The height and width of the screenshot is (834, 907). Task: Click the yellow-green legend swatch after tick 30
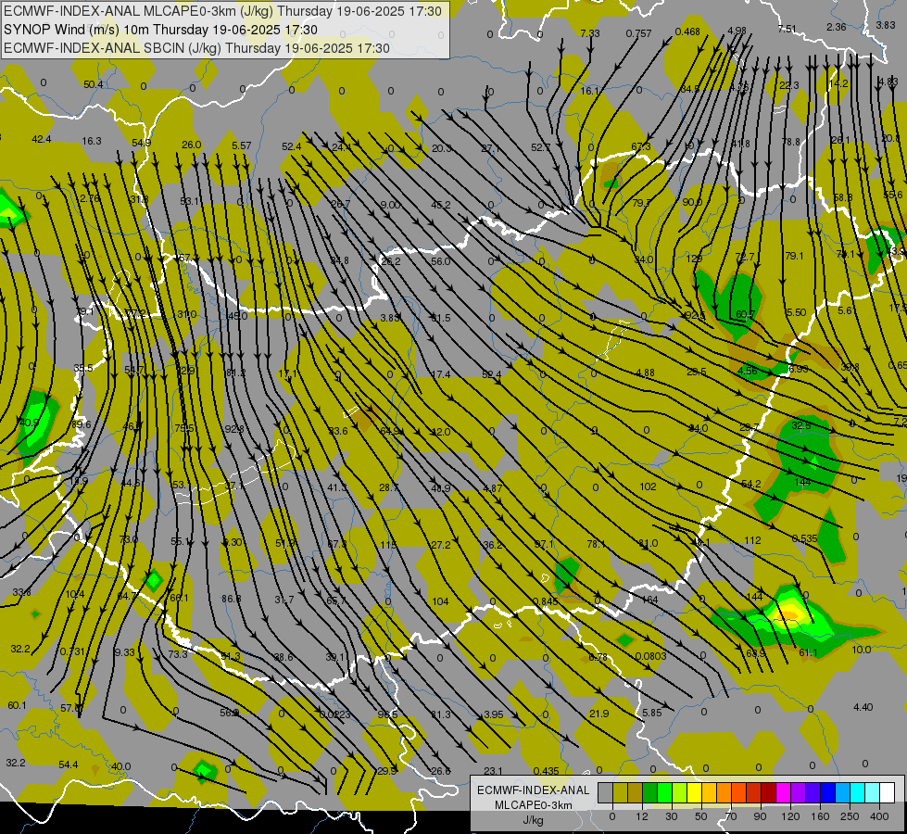click(680, 792)
